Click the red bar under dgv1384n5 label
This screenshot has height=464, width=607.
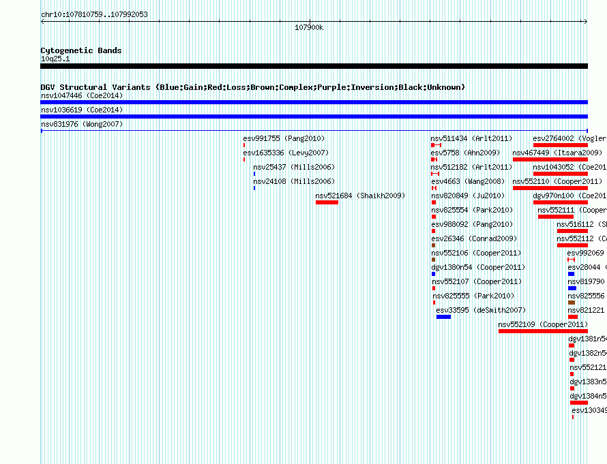579,403
